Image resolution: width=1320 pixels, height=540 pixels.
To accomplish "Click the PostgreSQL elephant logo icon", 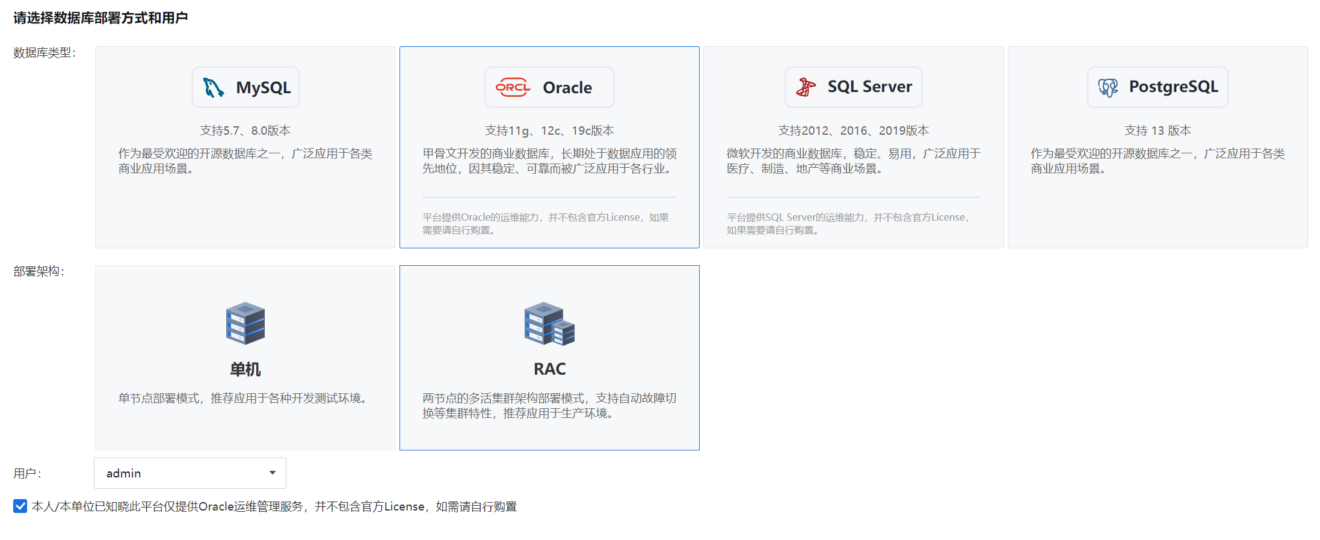I will pyautogui.click(x=1108, y=88).
